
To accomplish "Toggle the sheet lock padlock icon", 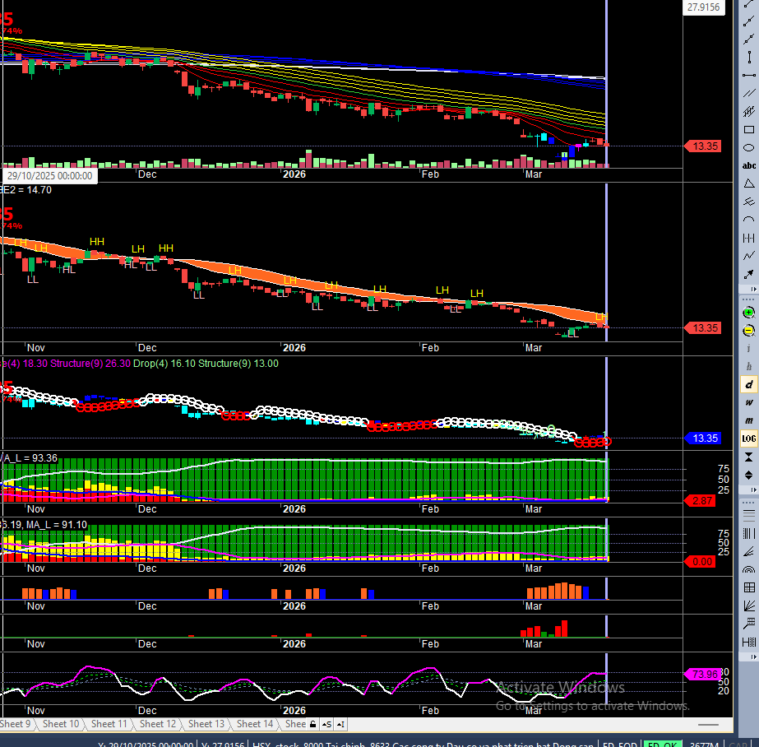I will click(x=312, y=724).
